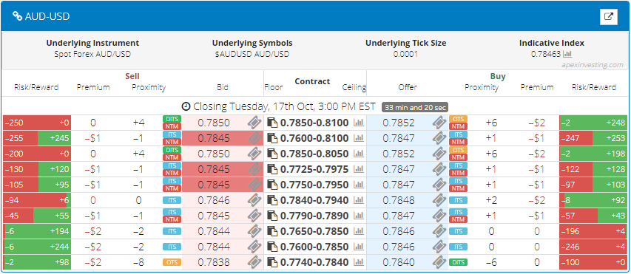Open chart icon beside Indicative Index 0.78463
Screen dimensions: 631x274
[567, 54]
